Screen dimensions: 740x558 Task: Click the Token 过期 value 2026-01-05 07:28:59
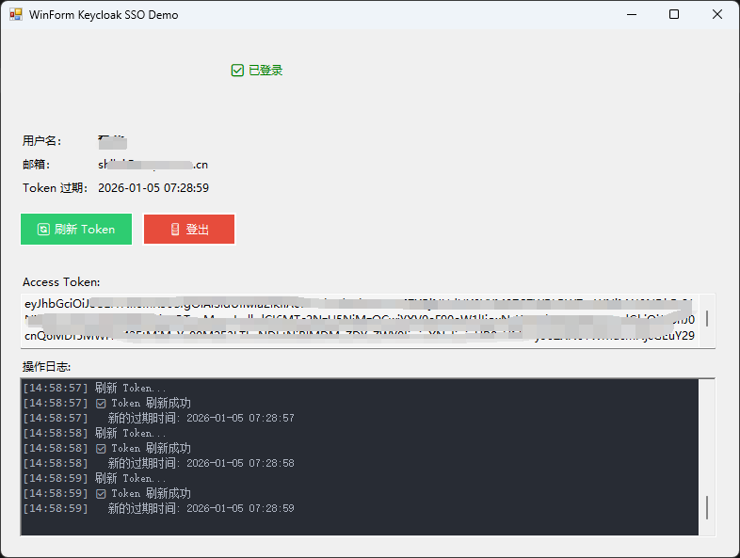point(153,188)
